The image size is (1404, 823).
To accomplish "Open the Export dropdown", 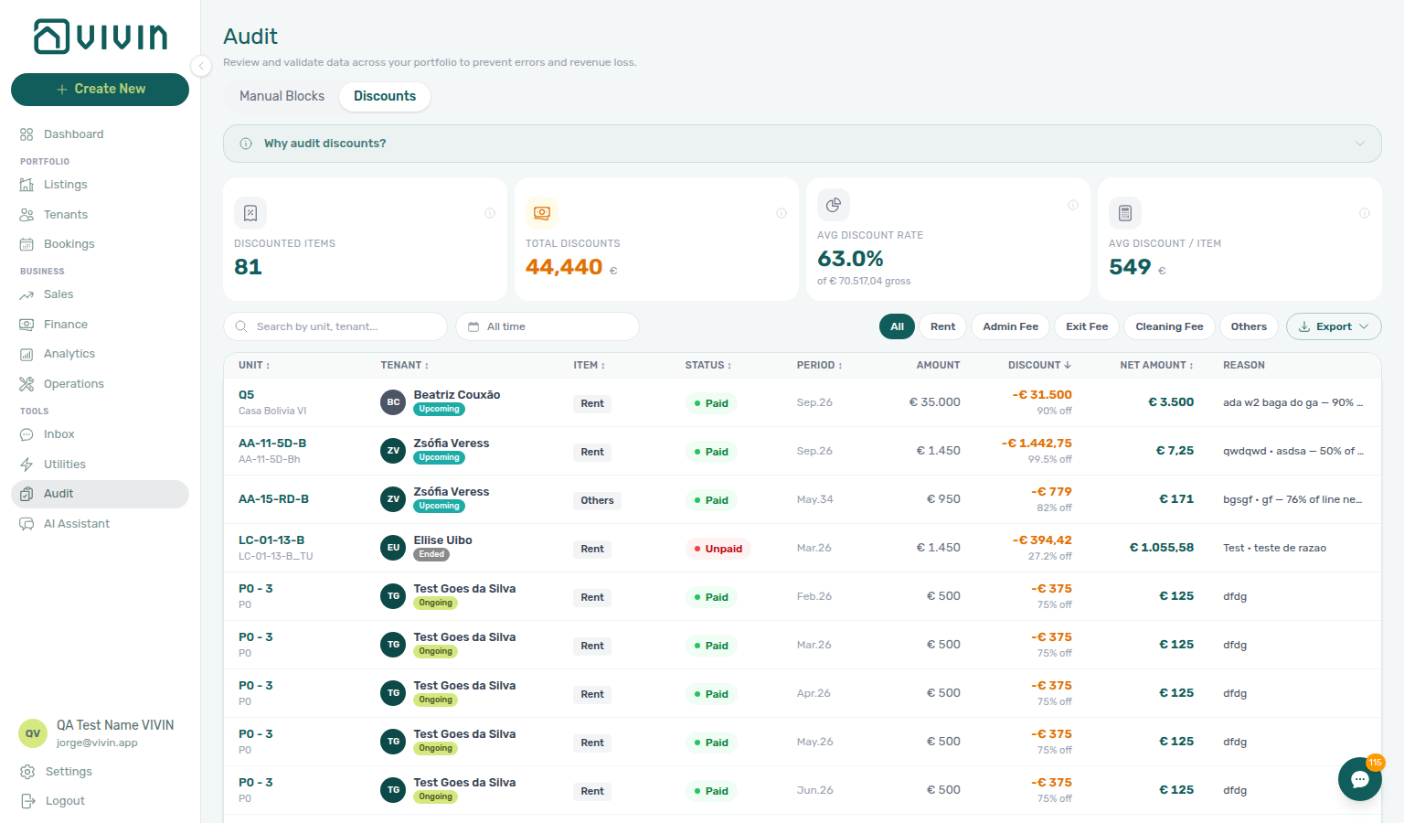I will pyautogui.click(x=1334, y=326).
